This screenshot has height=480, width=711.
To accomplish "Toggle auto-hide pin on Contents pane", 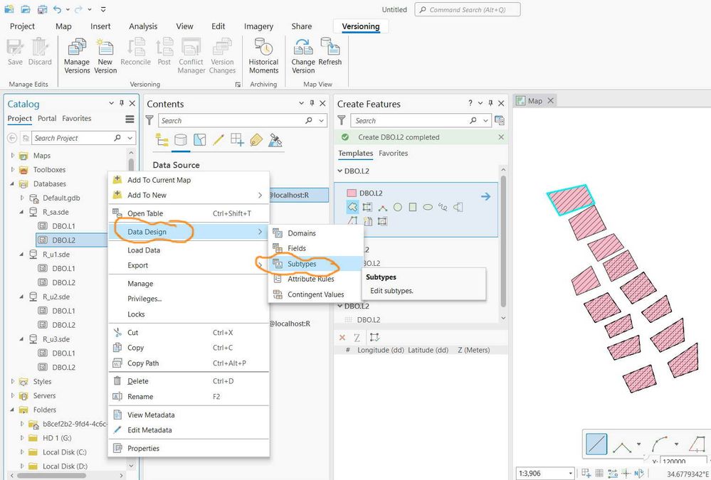I will point(312,103).
